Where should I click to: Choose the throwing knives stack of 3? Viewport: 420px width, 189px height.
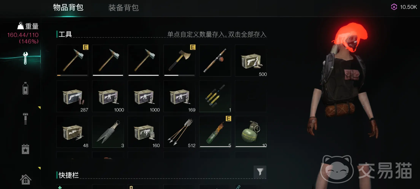[108, 132]
